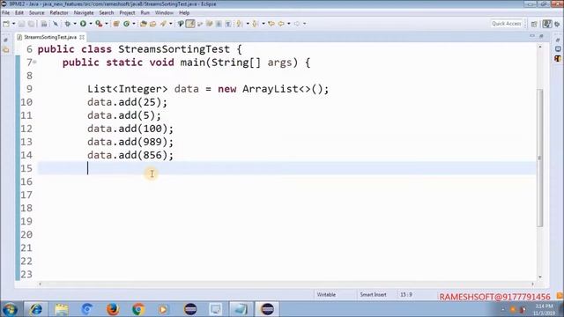Maximize the editor area
Image resolution: width=564 pixels, height=317 pixels.
[541, 36]
